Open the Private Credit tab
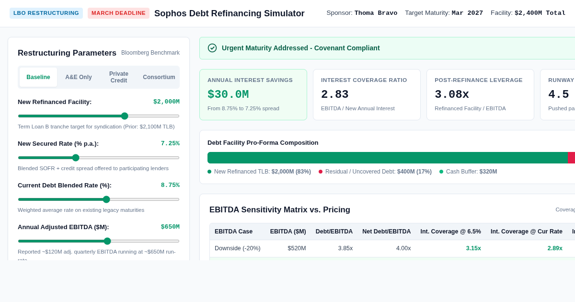The image size is (575, 302). tap(119, 77)
